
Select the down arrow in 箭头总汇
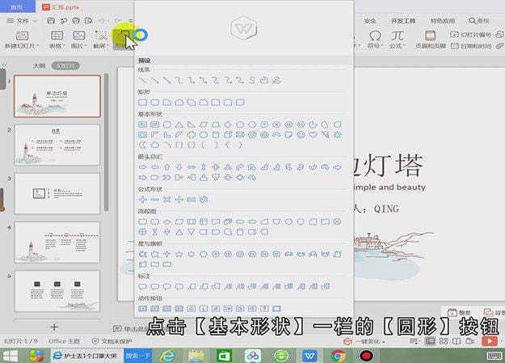(x=179, y=167)
